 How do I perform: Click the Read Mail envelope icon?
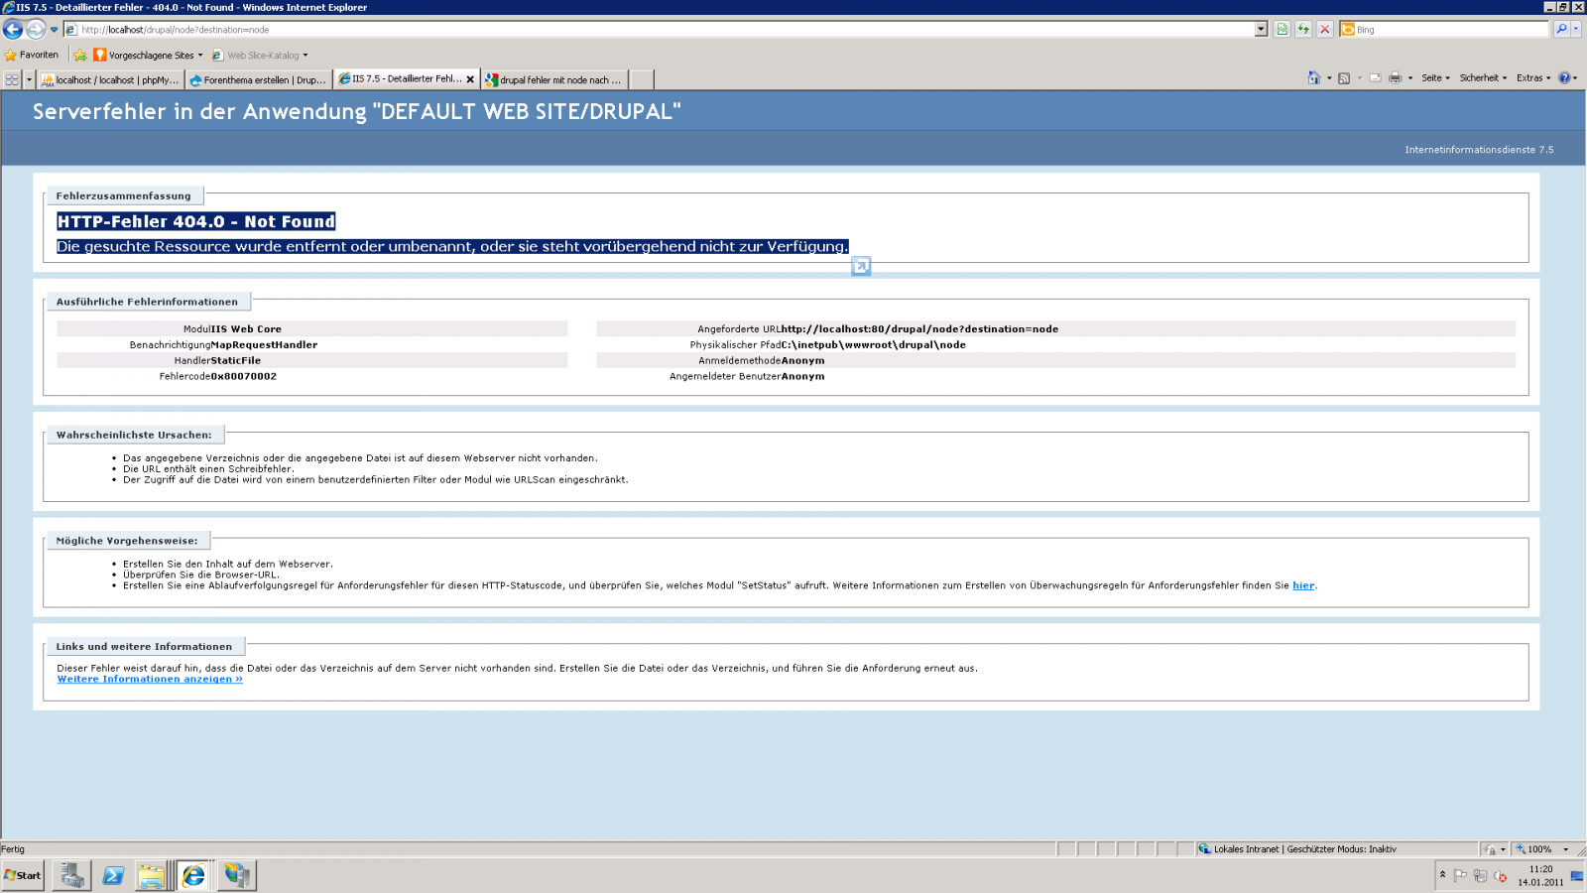pos(1376,78)
